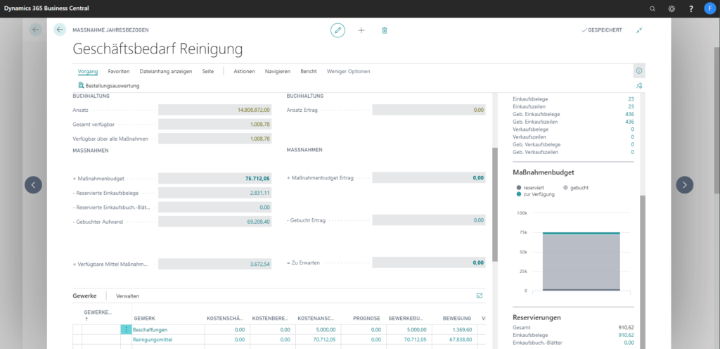Open row options for Beschaffungen
This screenshot has height=349, width=720.
127,329
